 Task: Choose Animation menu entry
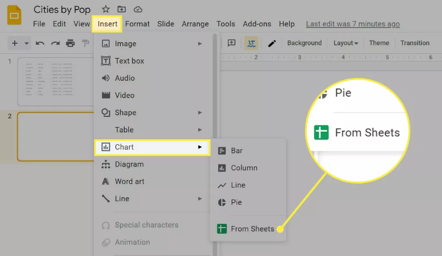152,242
